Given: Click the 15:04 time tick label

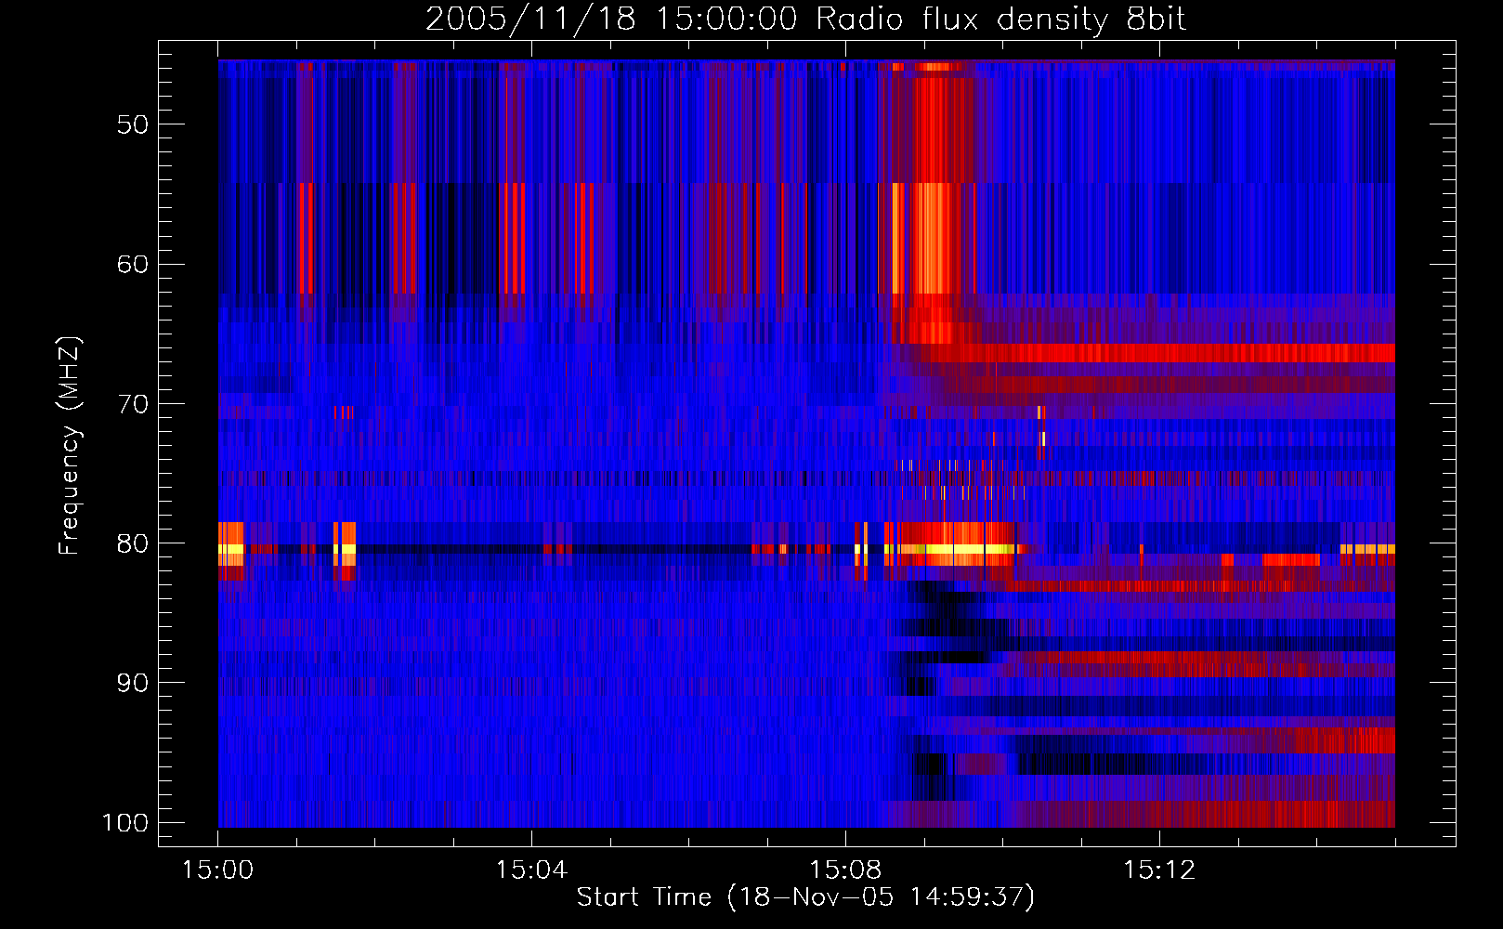Looking at the screenshot, I should tap(531, 870).
